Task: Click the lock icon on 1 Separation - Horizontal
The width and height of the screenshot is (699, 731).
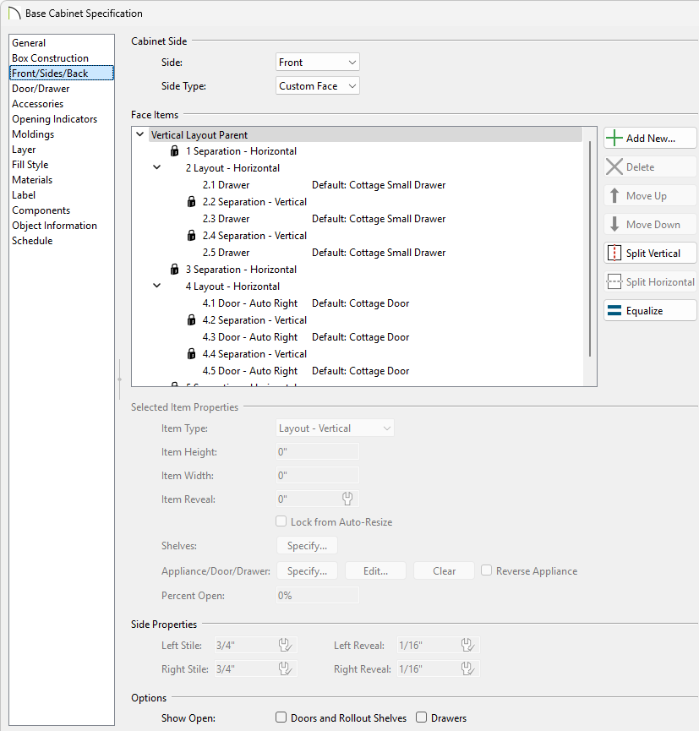Action: coord(174,151)
